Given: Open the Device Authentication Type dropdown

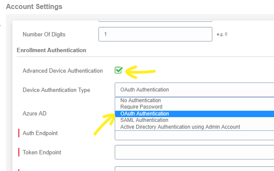Looking at the screenshot, I should coord(194,90).
